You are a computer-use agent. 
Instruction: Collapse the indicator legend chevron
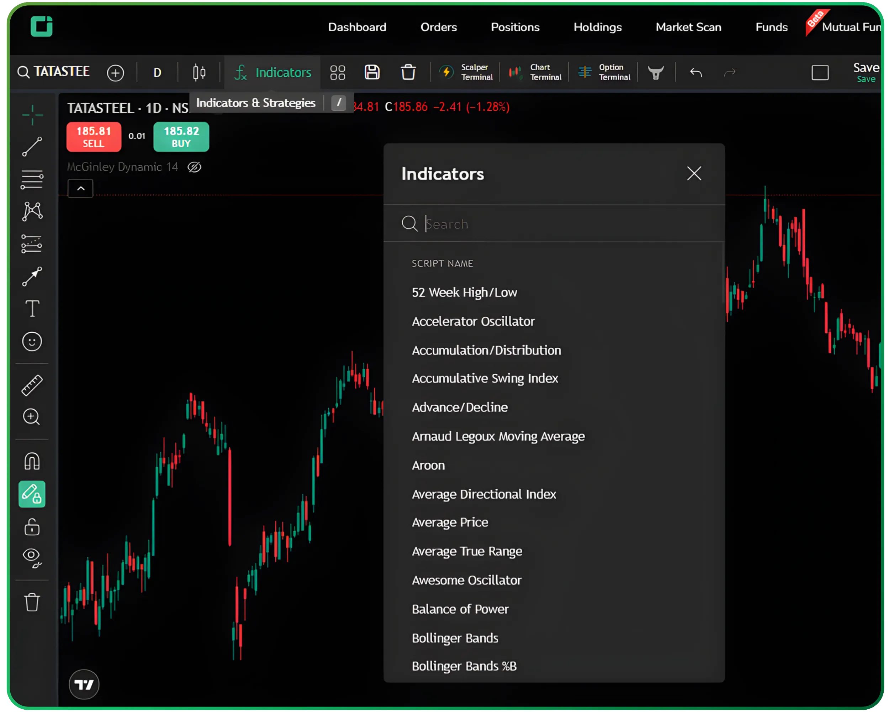point(81,189)
